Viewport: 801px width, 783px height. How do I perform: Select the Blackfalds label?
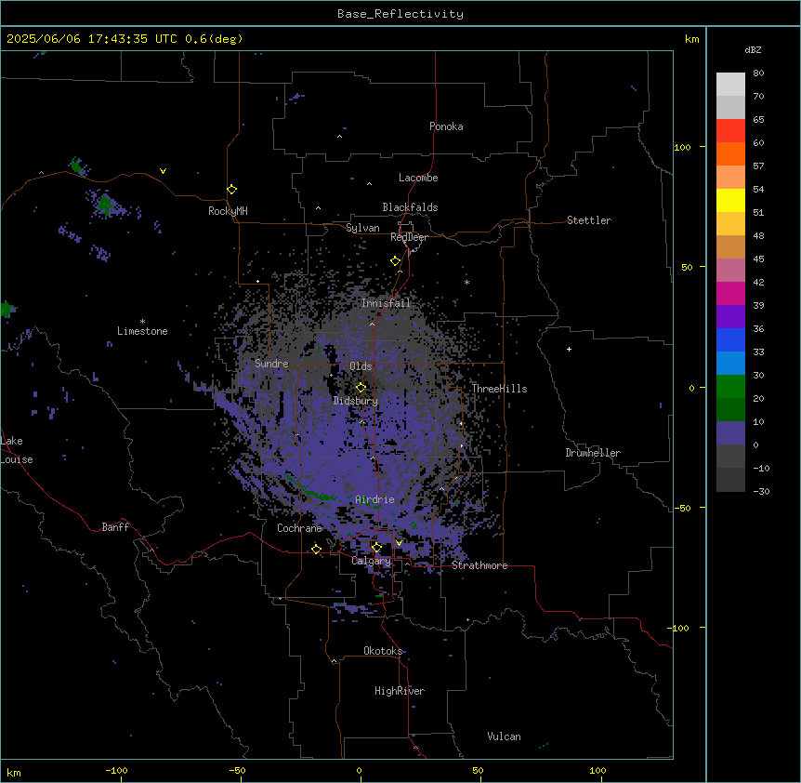coord(410,207)
